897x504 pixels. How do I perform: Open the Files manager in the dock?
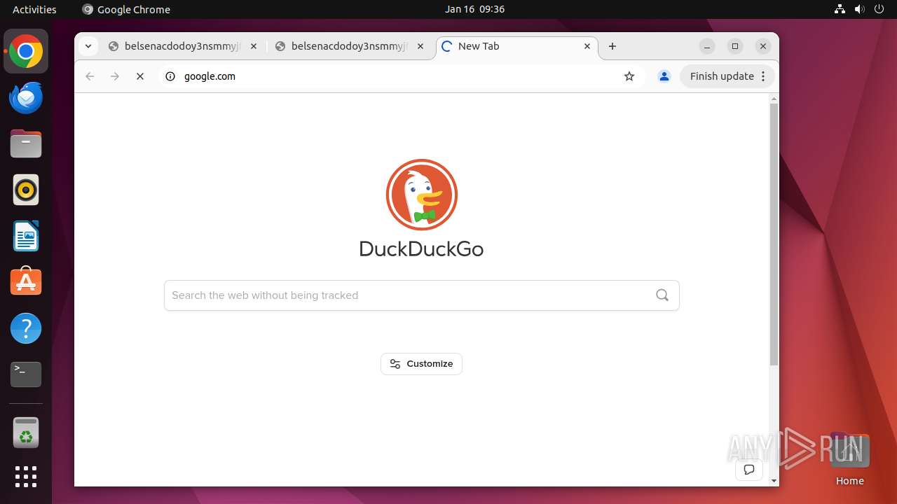[x=26, y=144]
